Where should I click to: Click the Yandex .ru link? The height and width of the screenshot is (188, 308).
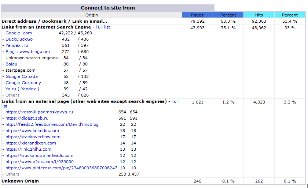click(x=17, y=45)
